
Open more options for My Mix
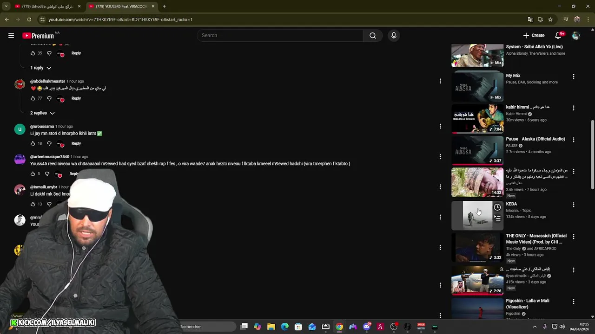[x=574, y=76]
